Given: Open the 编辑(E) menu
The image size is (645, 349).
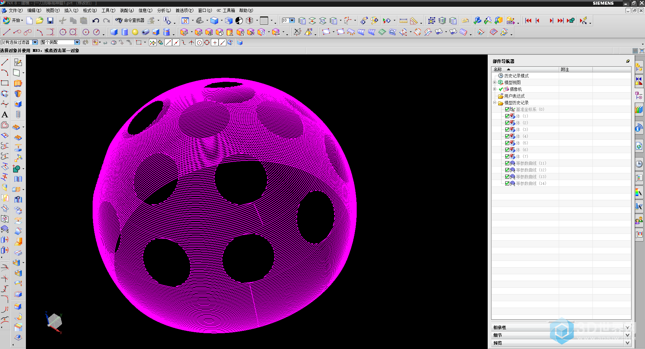Looking at the screenshot, I should [x=34, y=11].
